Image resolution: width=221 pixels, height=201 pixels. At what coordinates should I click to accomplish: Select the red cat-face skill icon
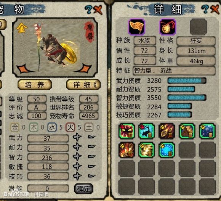tap(127, 131)
